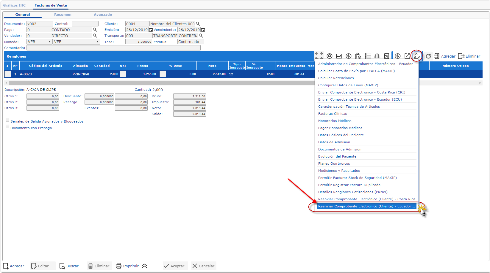
Task: Open the first Moneda VEB dropdown
Action: pyautogui.click(x=39, y=42)
